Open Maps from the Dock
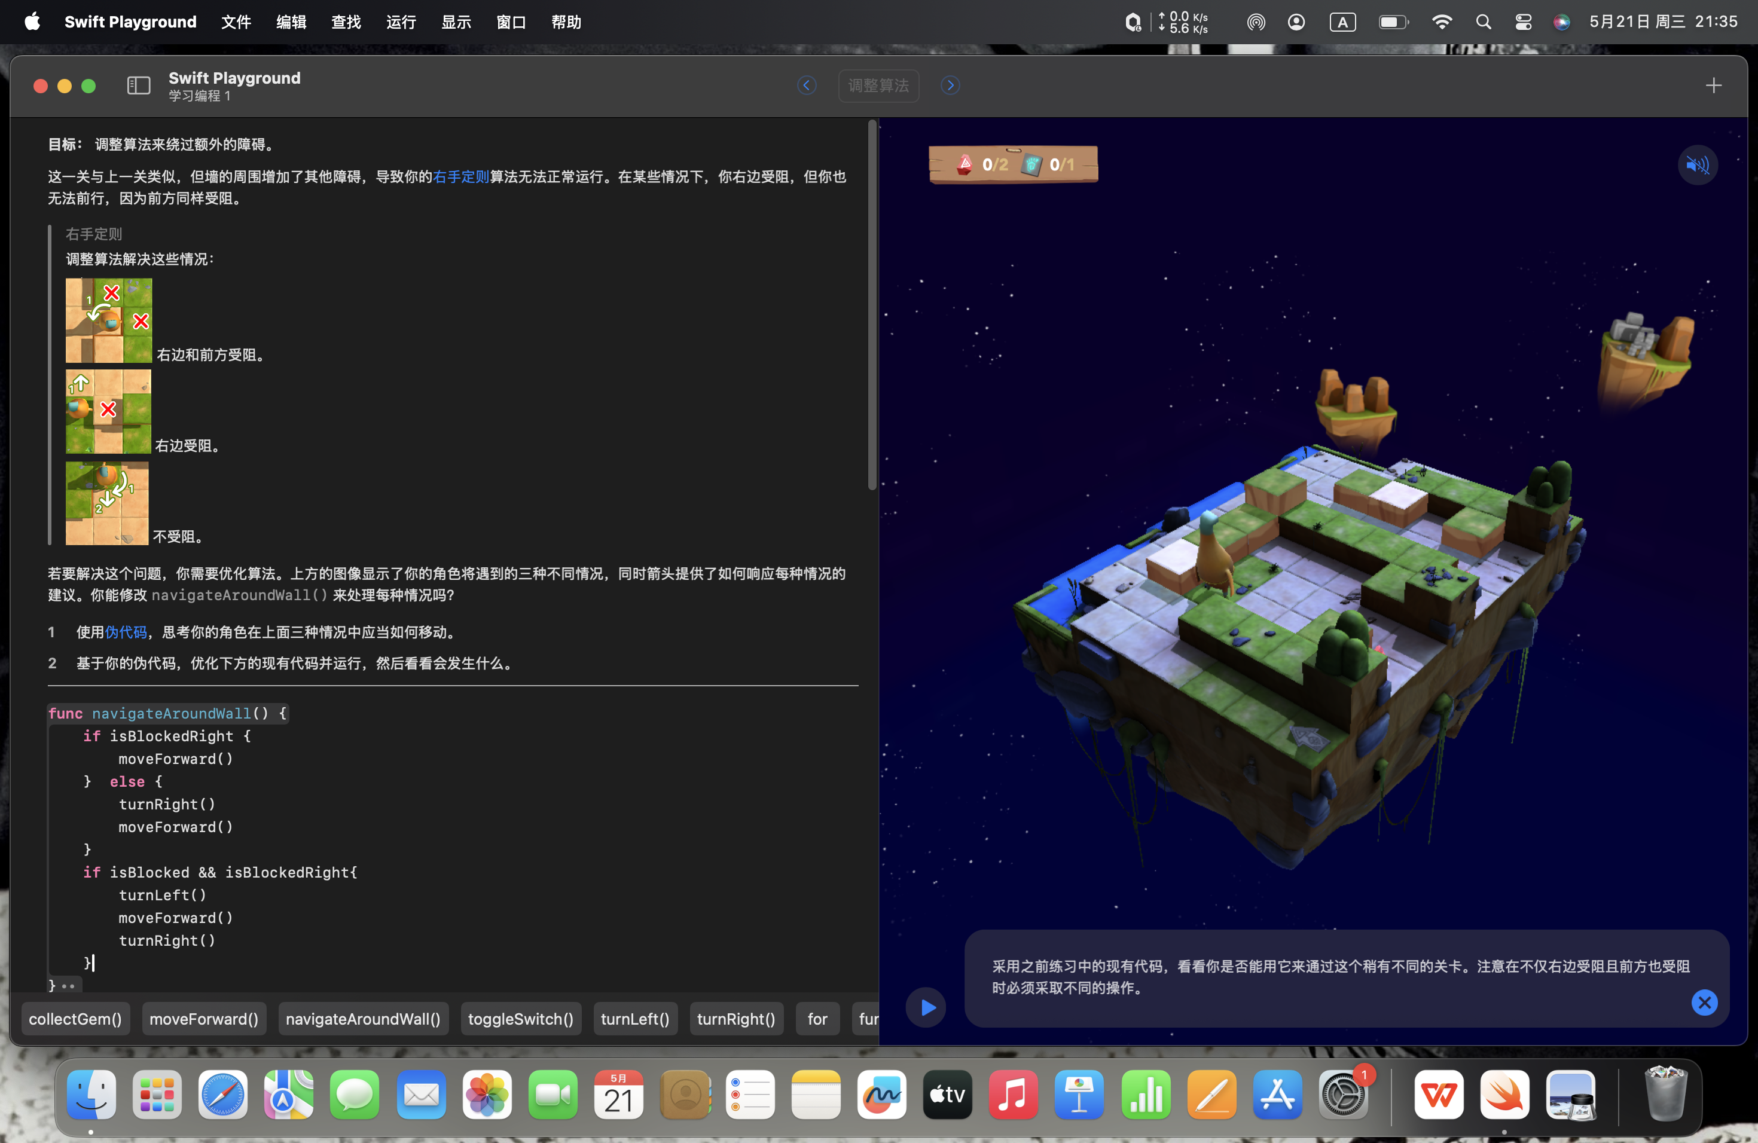1758x1143 pixels. click(x=289, y=1094)
